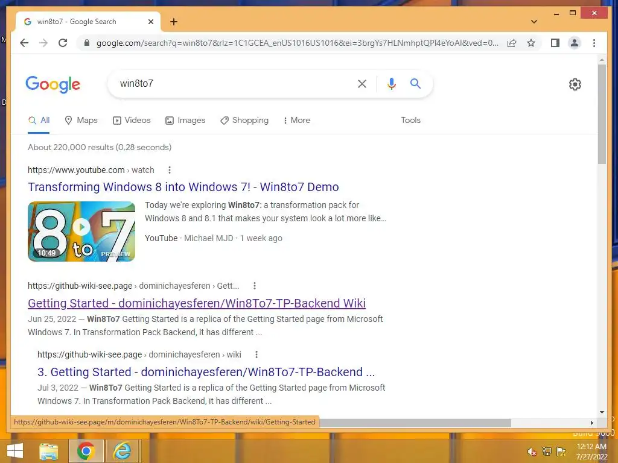This screenshot has width=618, height=463.
Task: Reload the Google search page
Action: click(x=63, y=43)
